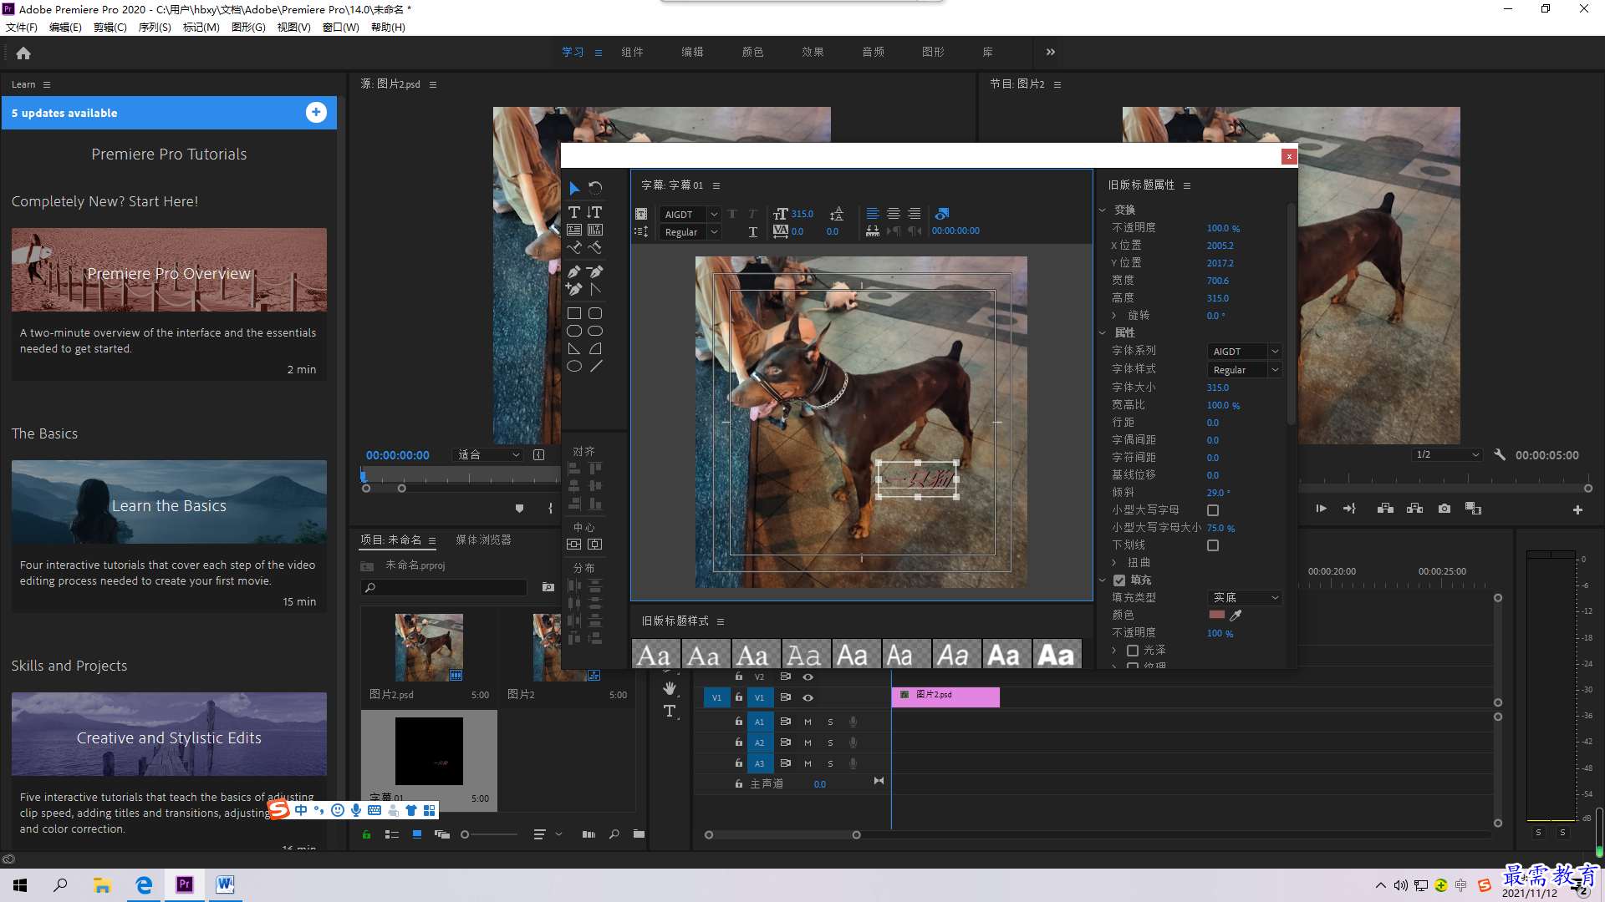Click the fill color swatch
Screen dimensions: 1605x902
click(1216, 615)
